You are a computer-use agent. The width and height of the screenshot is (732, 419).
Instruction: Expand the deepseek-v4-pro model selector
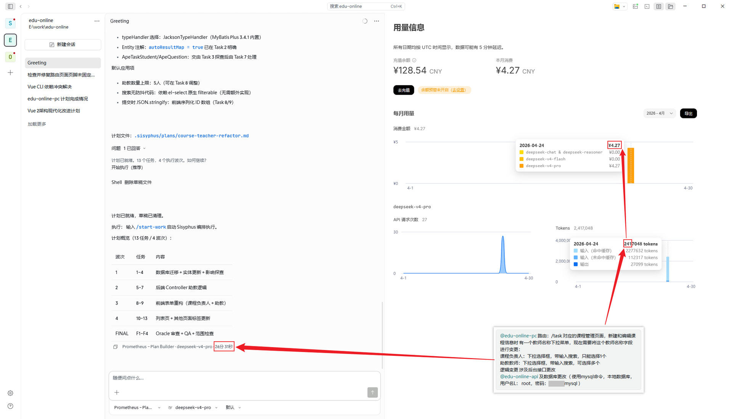coord(193,408)
